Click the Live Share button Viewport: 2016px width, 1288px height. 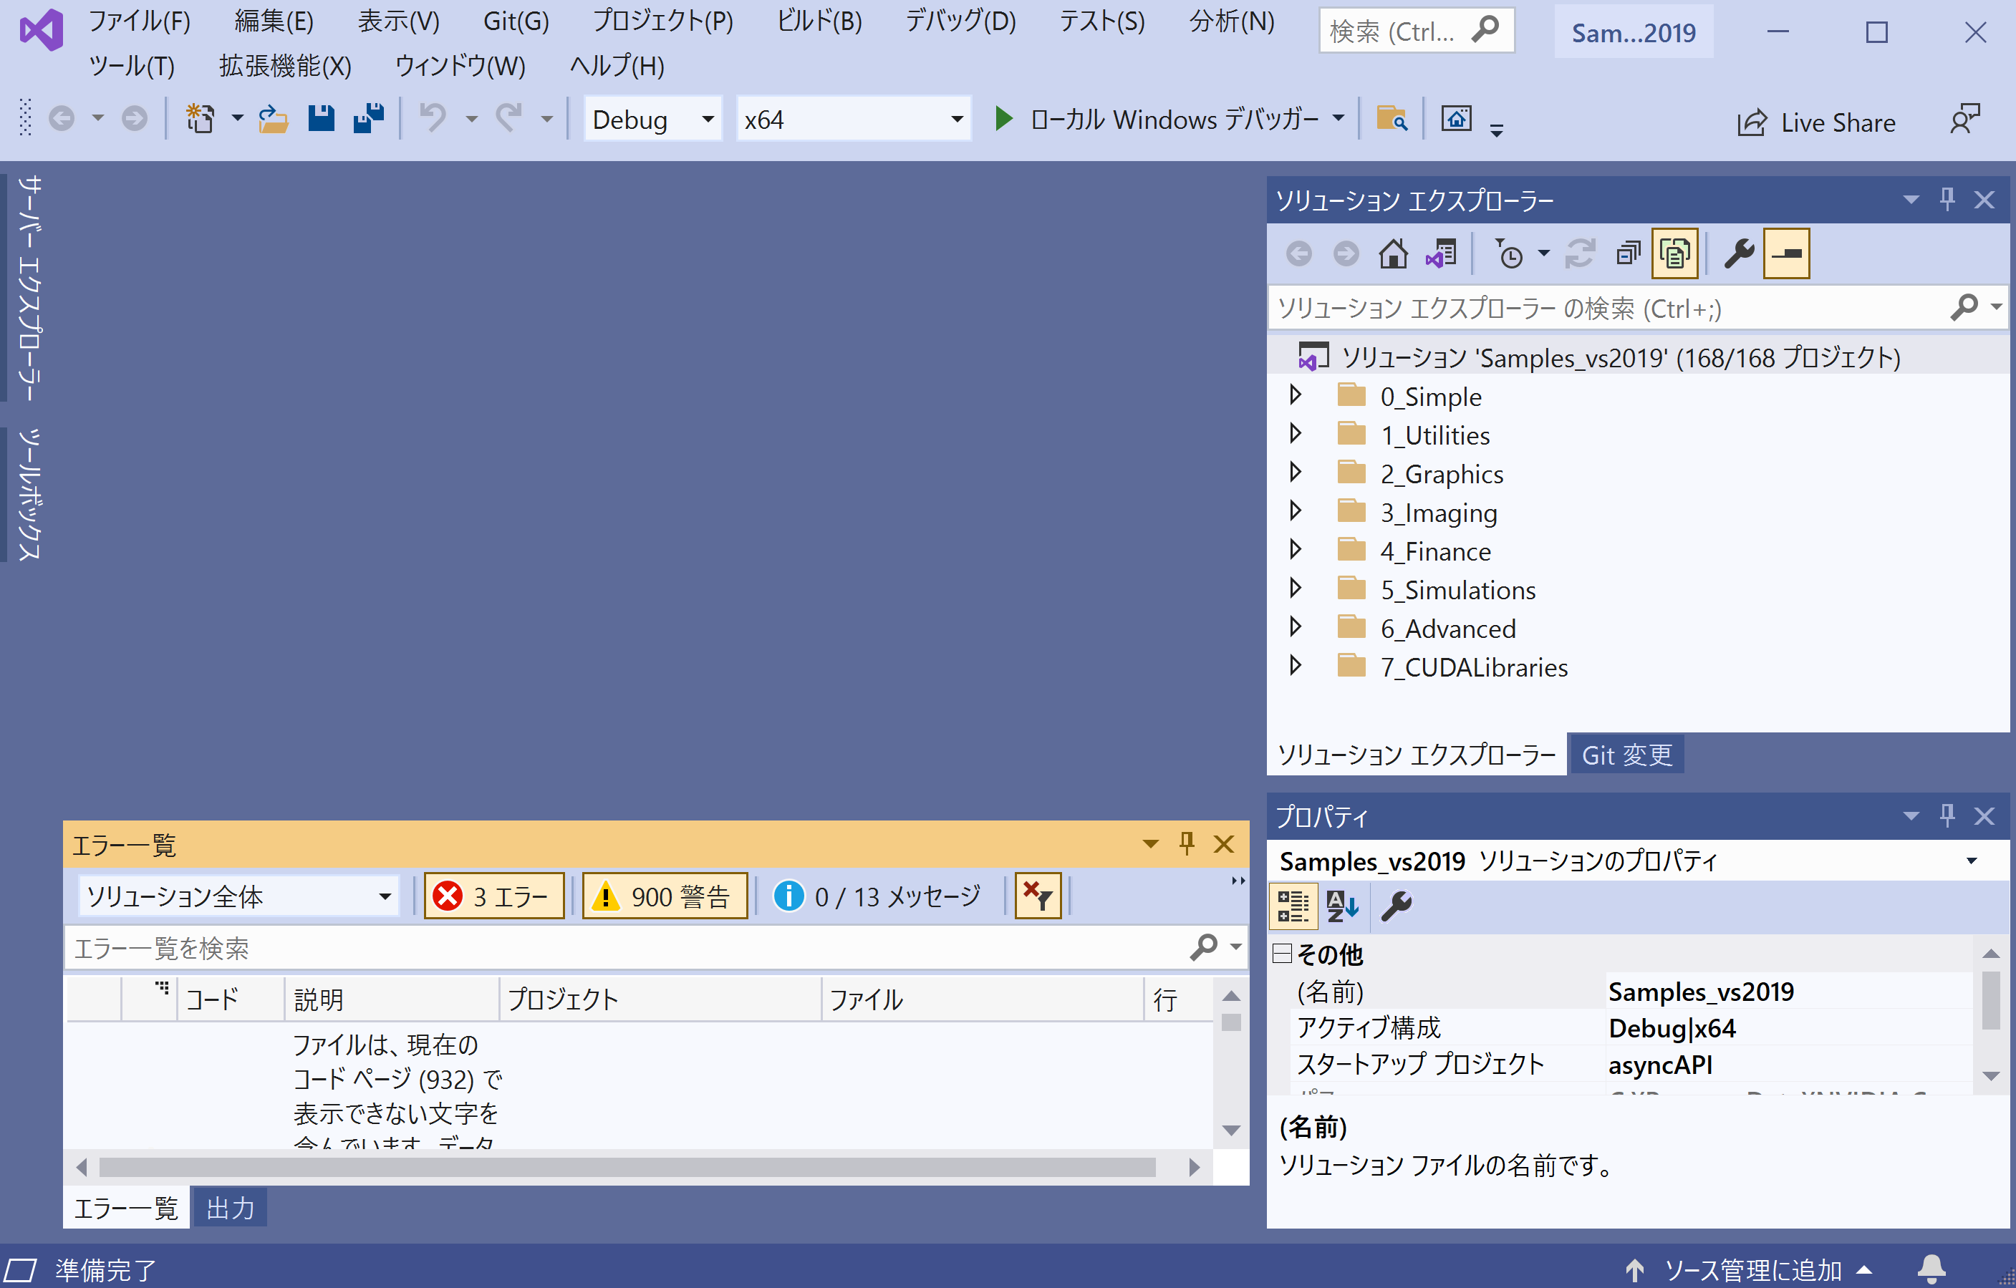(x=1816, y=122)
